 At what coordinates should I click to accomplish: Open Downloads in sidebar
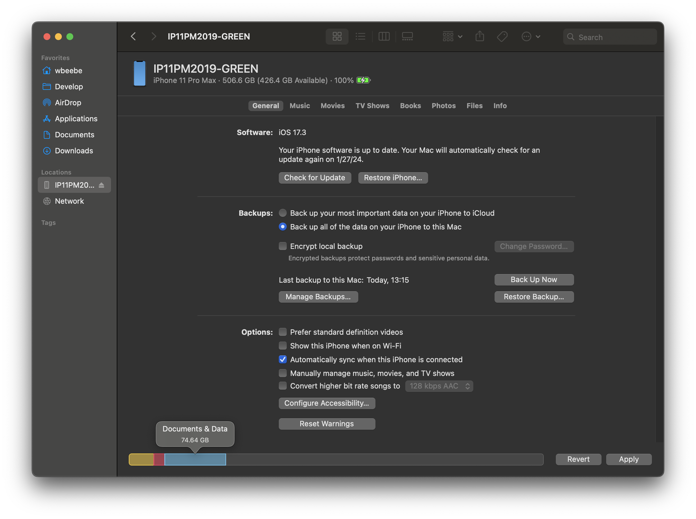point(74,150)
